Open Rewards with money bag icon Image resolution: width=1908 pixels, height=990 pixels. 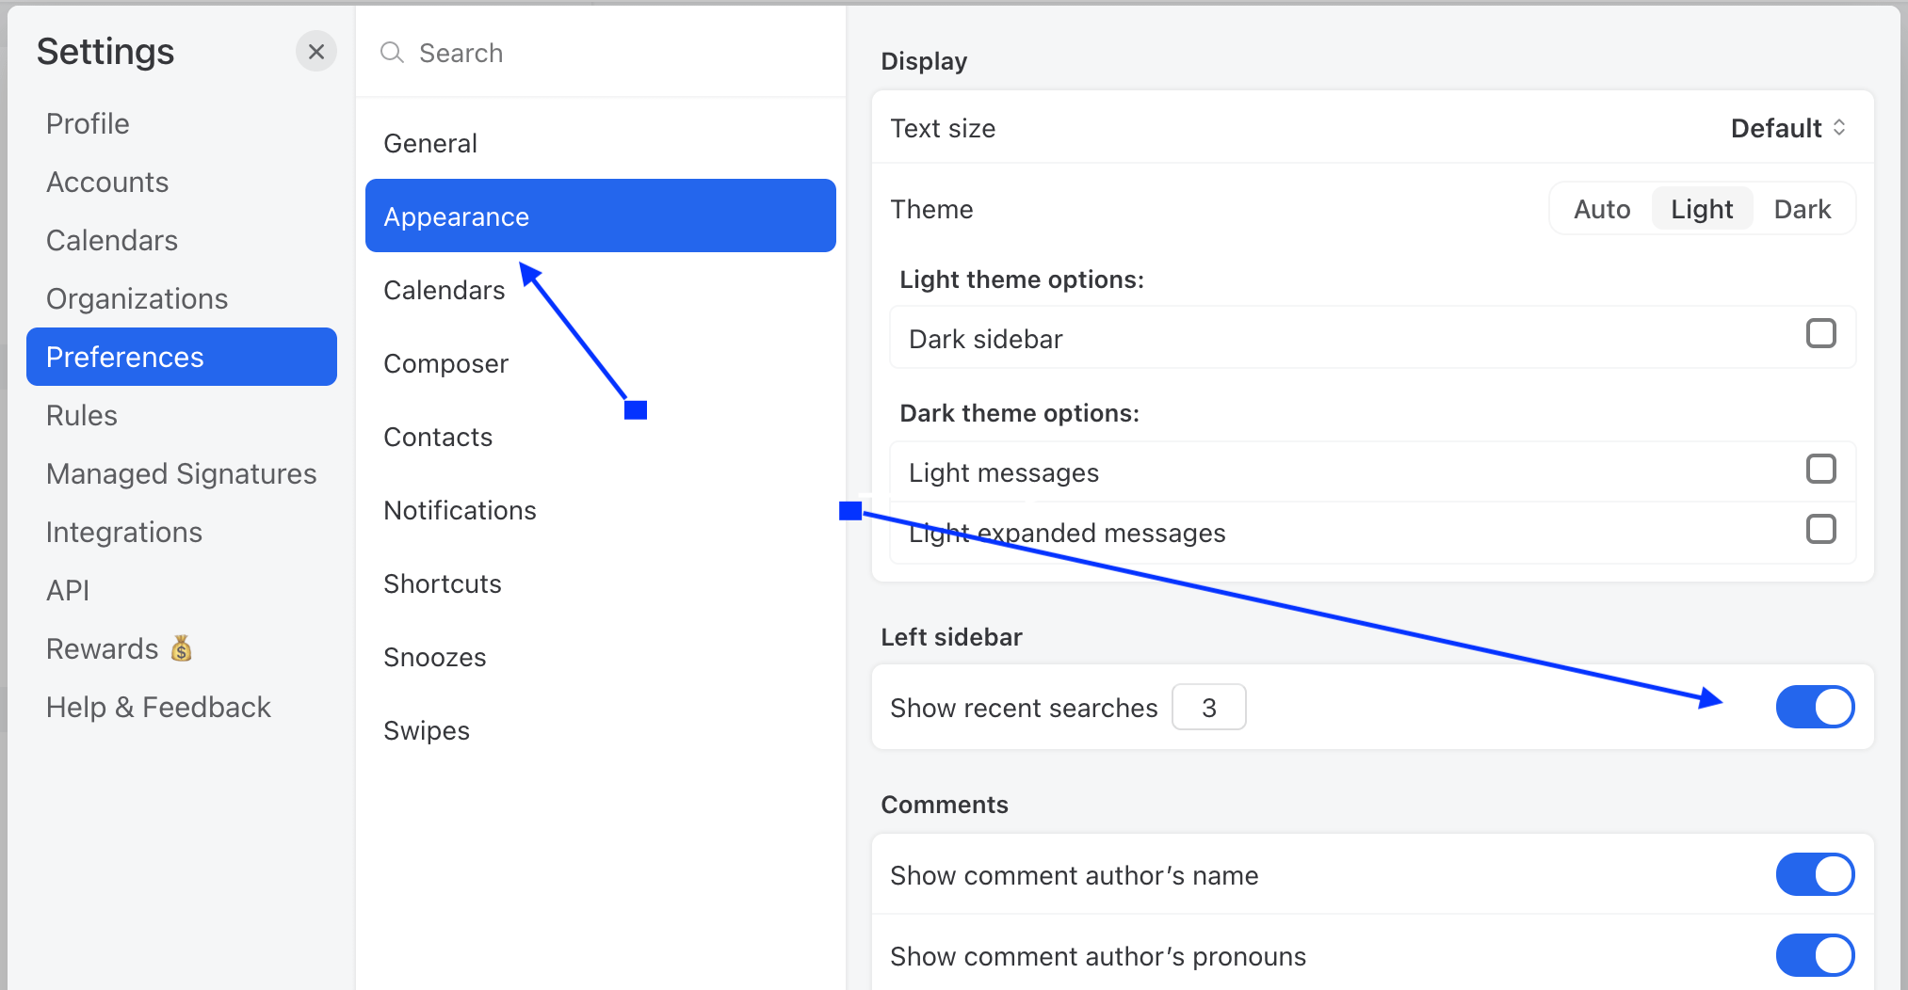pos(120,648)
